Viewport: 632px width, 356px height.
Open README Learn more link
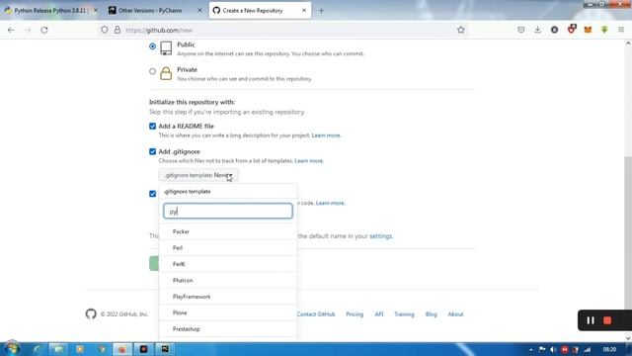pyautogui.click(x=326, y=135)
